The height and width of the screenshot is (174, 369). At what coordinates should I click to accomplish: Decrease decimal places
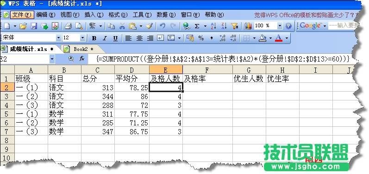(233, 38)
